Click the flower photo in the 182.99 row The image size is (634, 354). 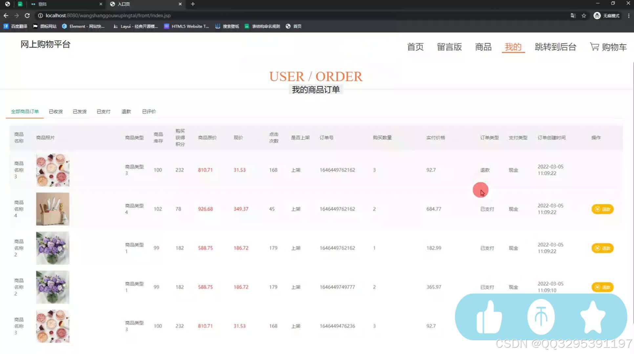click(53, 248)
